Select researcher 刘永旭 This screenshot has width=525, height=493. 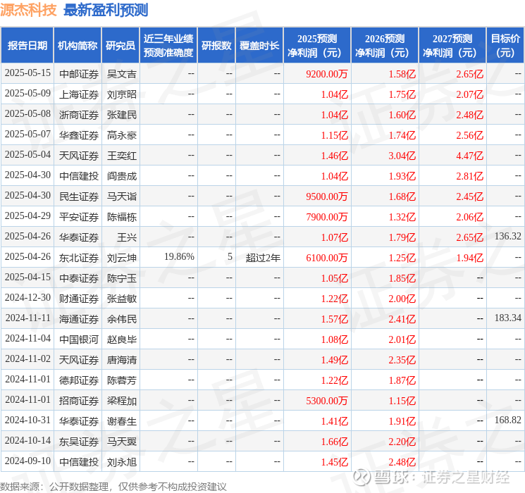click(x=121, y=462)
